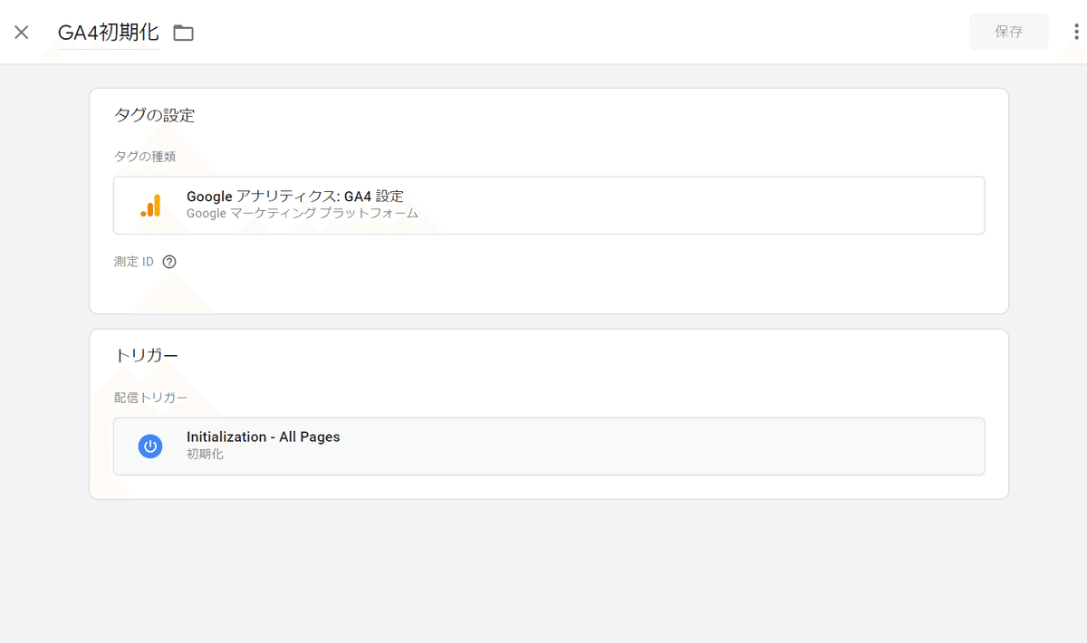
Task: Click the 測定 ID label
Action: (x=134, y=262)
